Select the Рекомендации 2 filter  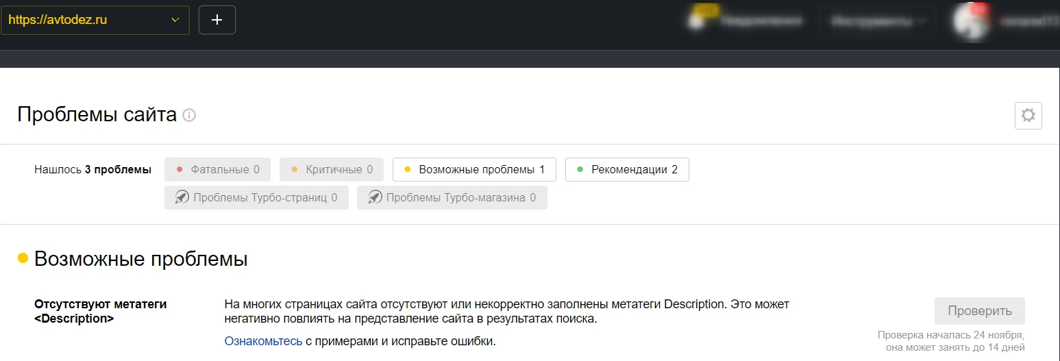[x=626, y=169]
